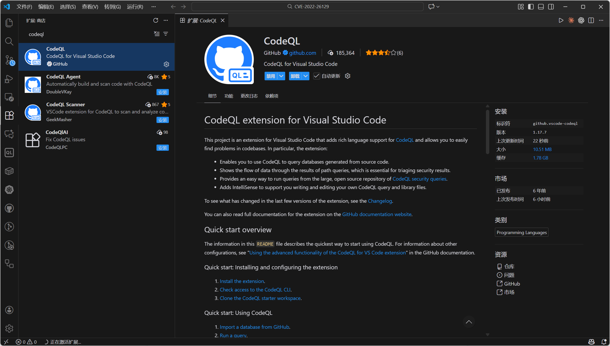Viewport: 610px width, 346px height.
Task: Install the CodeQL Agent extension
Action: pos(162,92)
